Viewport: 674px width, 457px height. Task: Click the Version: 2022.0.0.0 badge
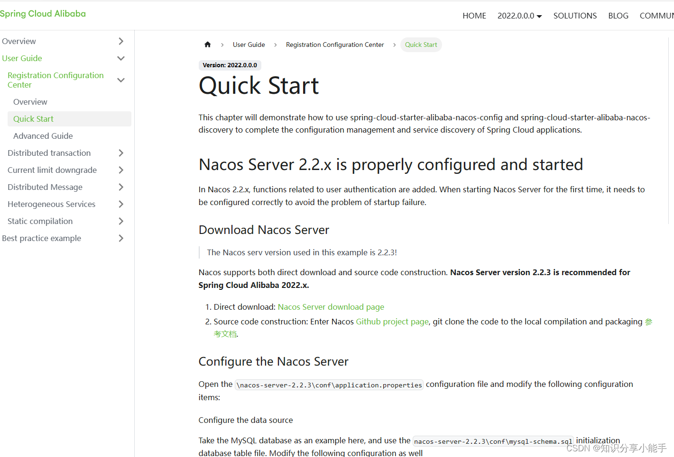[230, 65]
